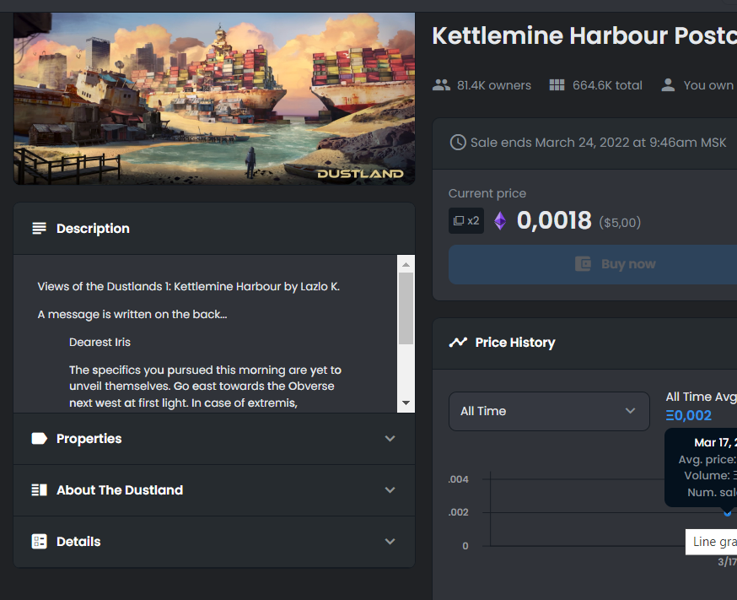The width and height of the screenshot is (737, 600).
Task: Click 'A message is written on the back' text
Action: [132, 315]
